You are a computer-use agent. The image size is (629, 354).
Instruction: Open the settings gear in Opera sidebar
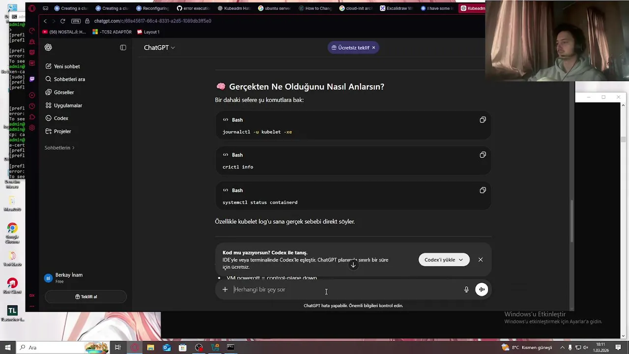[32, 128]
